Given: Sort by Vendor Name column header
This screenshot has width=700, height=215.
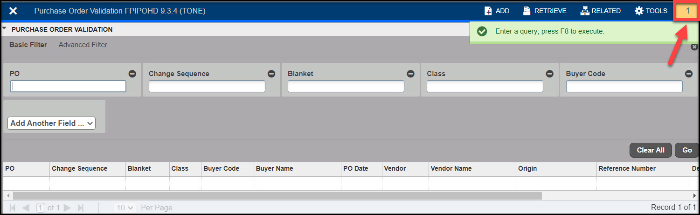Looking at the screenshot, I should pyautogui.click(x=472, y=169).
